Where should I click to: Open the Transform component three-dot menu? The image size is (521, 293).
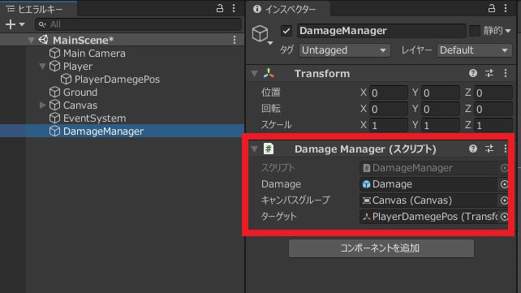click(x=506, y=73)
